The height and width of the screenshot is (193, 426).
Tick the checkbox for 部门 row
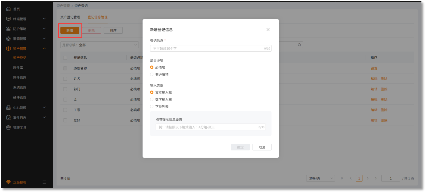65,89
